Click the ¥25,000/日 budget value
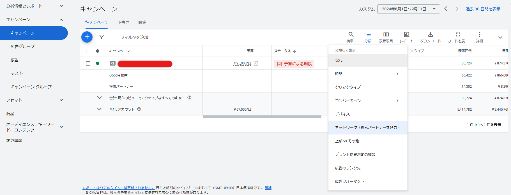 pos(242,63)
